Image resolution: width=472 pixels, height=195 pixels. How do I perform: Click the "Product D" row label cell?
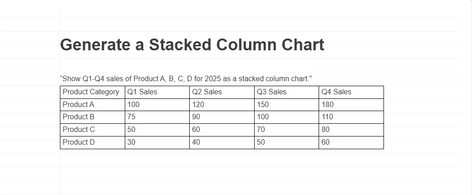79,142
